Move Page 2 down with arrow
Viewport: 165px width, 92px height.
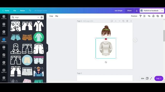[x=119, y=21]
